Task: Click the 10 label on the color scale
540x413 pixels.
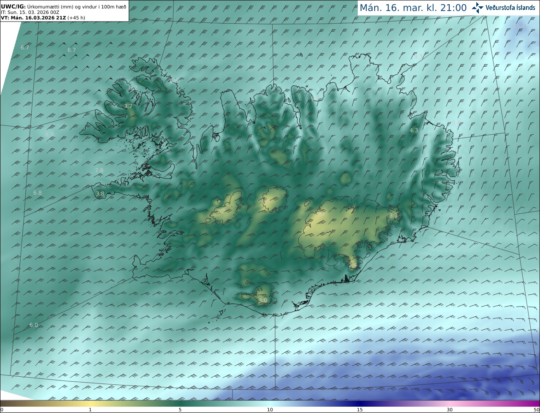Action: 270,410
